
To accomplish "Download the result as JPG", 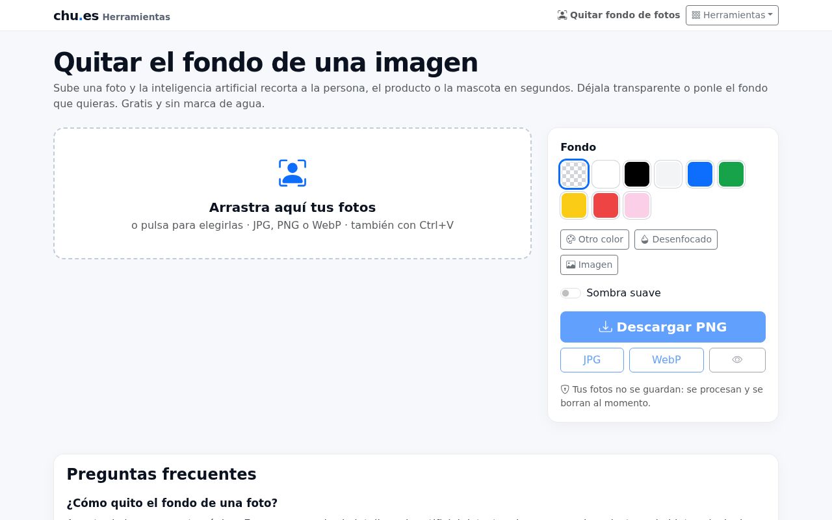I will [592, 360].
